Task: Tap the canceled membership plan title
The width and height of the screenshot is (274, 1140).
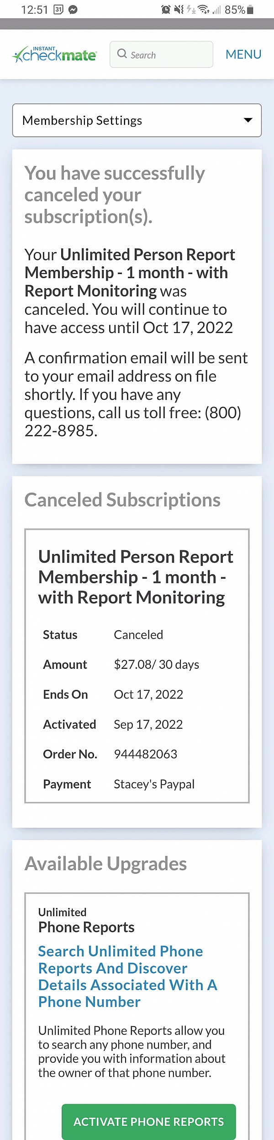Action: click(136, 577)
